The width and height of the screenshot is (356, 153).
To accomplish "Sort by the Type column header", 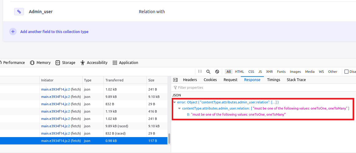I will tap(93, 80).
